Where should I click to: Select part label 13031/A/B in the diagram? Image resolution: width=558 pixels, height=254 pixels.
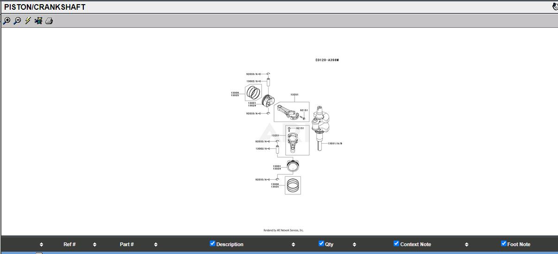pyautogui.click(x=335, y=144)
